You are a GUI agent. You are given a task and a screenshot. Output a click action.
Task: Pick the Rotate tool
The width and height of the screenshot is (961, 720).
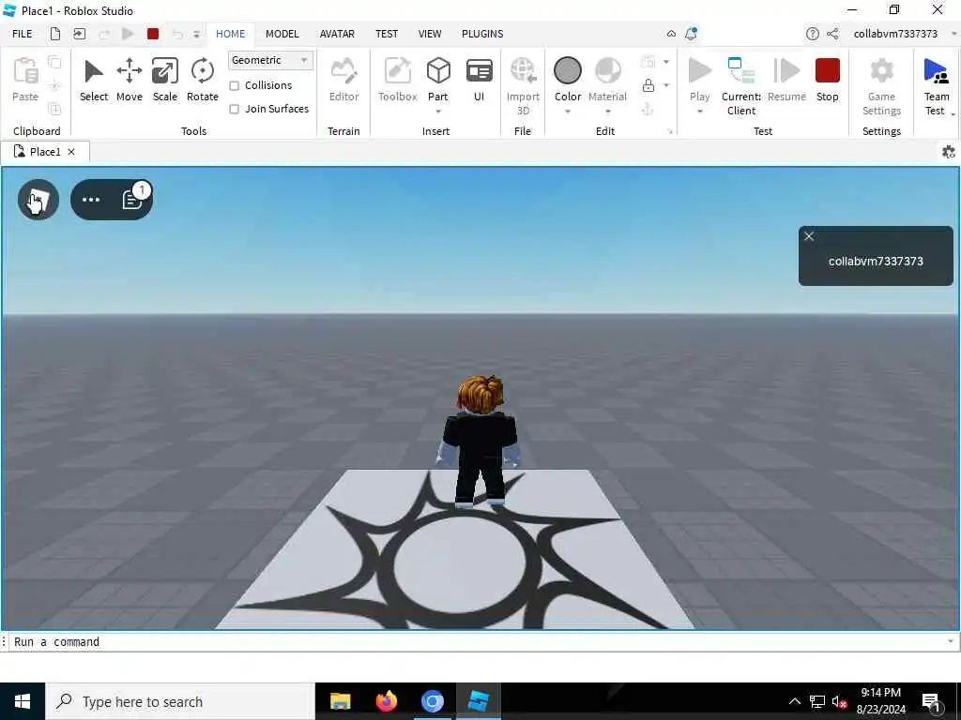(203, 80)
